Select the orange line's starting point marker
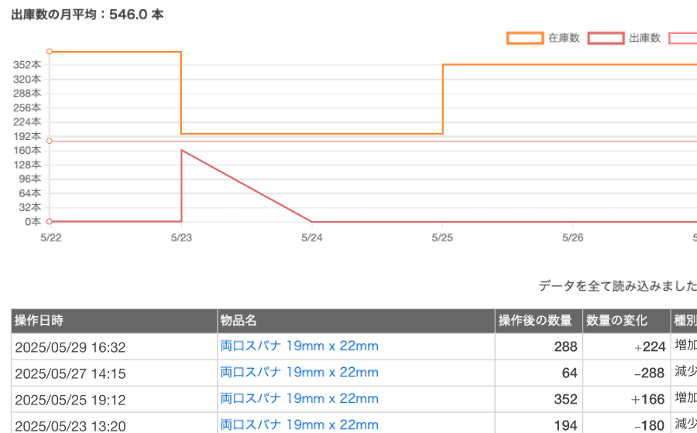This screenshot has height=433, width=697. [x=50, y=52]
